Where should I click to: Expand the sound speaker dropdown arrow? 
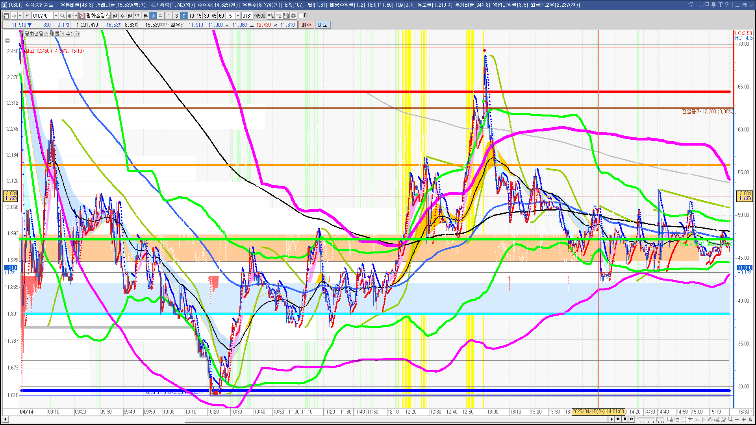pyautogui.click(x=76, y=16)
